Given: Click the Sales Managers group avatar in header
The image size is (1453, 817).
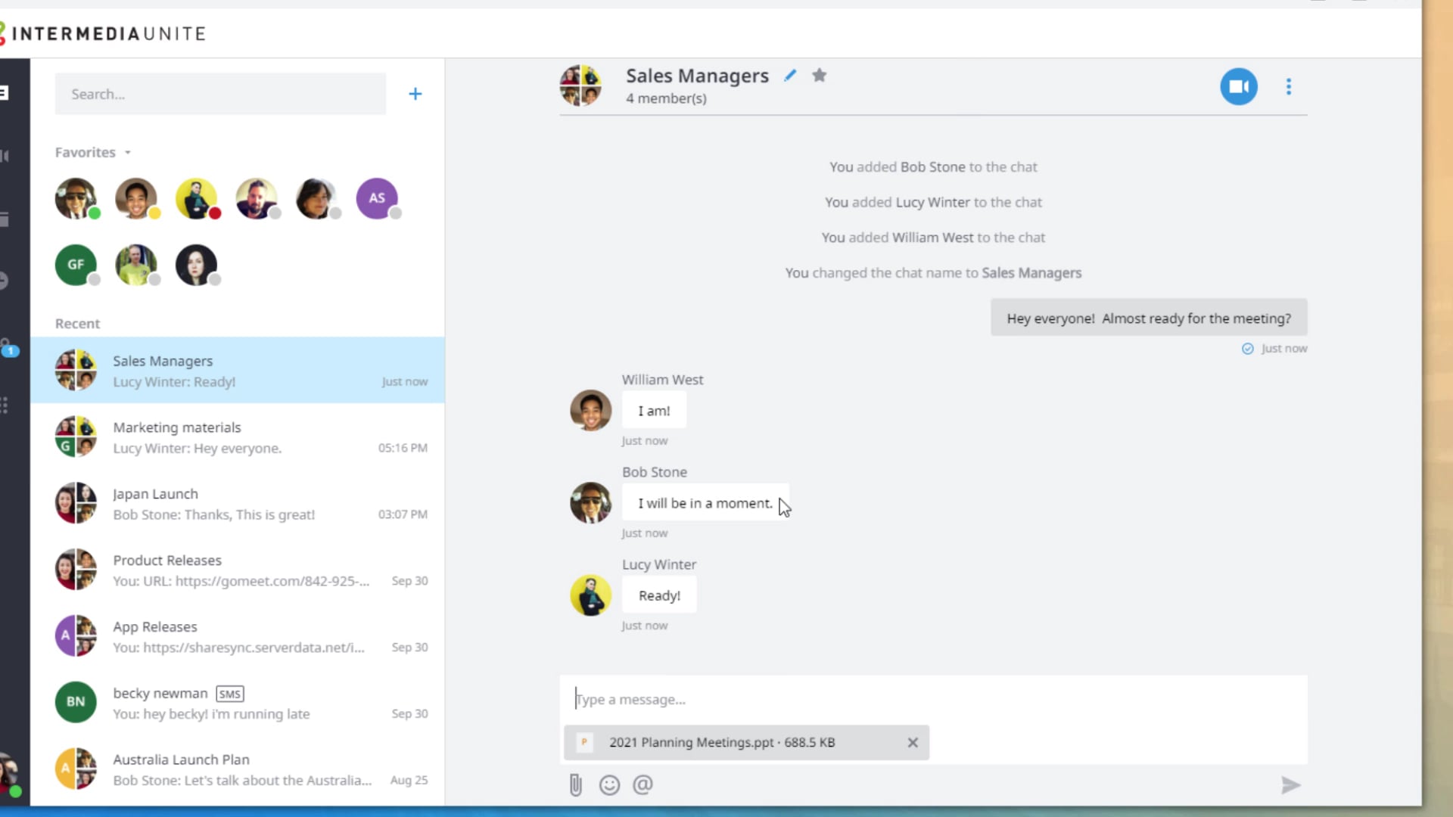Looking at the screenshot, I should [580, 85].
